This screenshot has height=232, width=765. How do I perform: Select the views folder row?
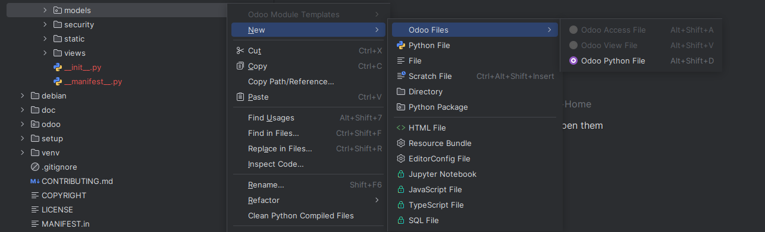117,53
